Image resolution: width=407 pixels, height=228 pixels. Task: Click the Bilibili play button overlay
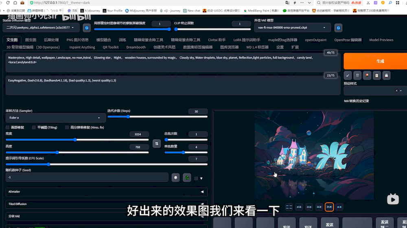click(393, 199)
